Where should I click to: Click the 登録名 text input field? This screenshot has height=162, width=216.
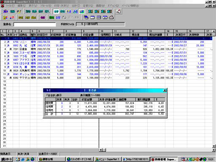click(35, 24)
